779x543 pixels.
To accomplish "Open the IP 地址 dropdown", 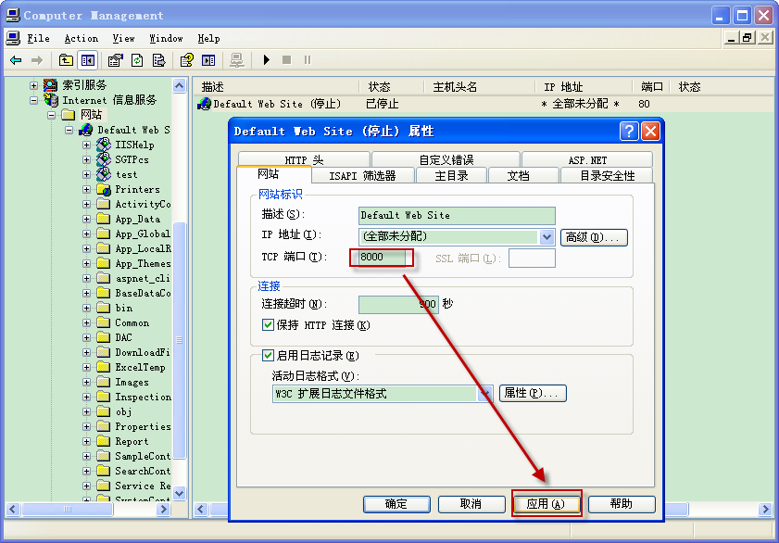I will pos(547,237).
